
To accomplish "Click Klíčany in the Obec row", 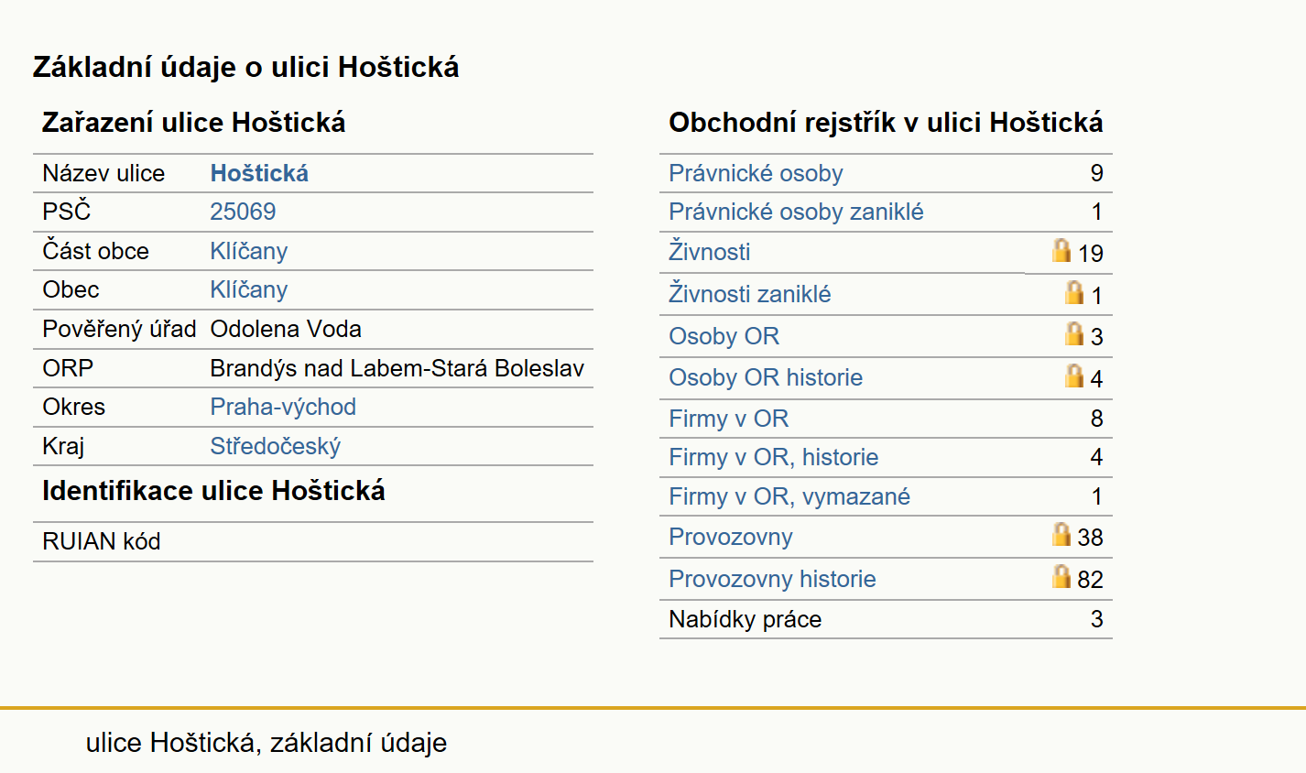I will pos(249,289).
